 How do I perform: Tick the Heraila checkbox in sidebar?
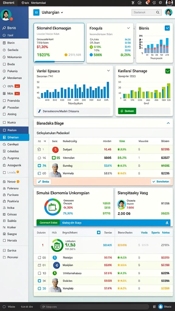tap(4, 241)
